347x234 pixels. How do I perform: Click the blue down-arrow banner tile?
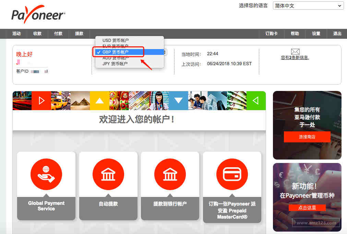point(178,101)
